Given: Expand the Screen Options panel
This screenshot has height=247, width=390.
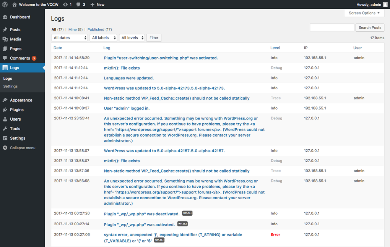Looking at the screenshot, I should (x=364, y=13).
